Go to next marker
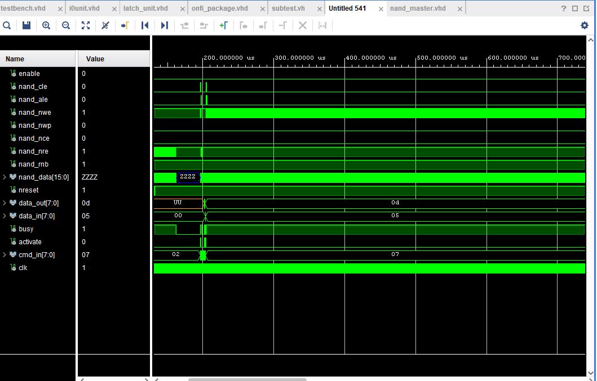 coord(263,25)
